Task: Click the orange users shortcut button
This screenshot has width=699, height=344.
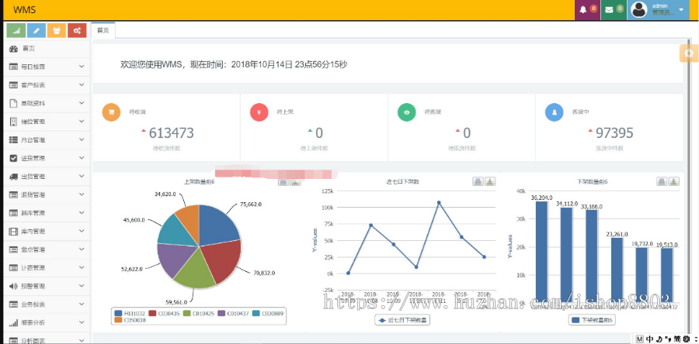Action: pyautogui.click(x=57, y=30)
